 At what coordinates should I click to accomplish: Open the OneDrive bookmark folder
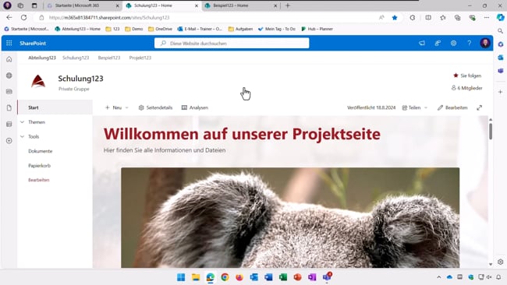coord(160,29)
